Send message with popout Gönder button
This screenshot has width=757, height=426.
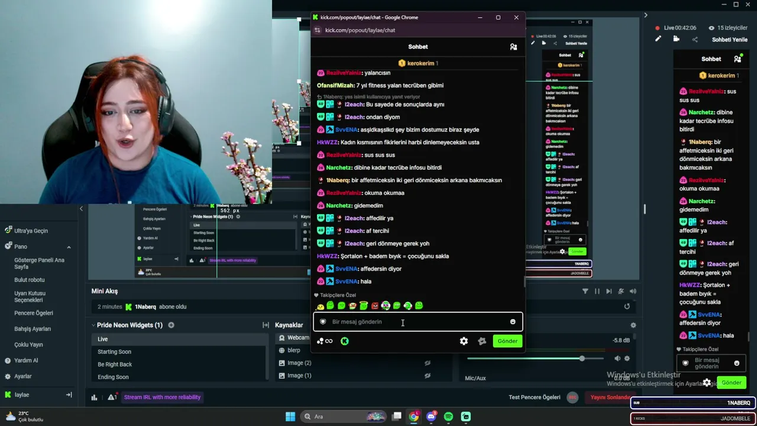point(507,341)
